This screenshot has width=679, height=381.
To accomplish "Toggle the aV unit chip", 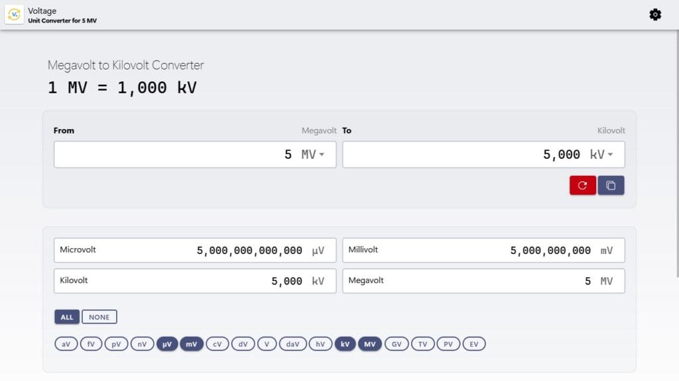I will click(66, 344).
